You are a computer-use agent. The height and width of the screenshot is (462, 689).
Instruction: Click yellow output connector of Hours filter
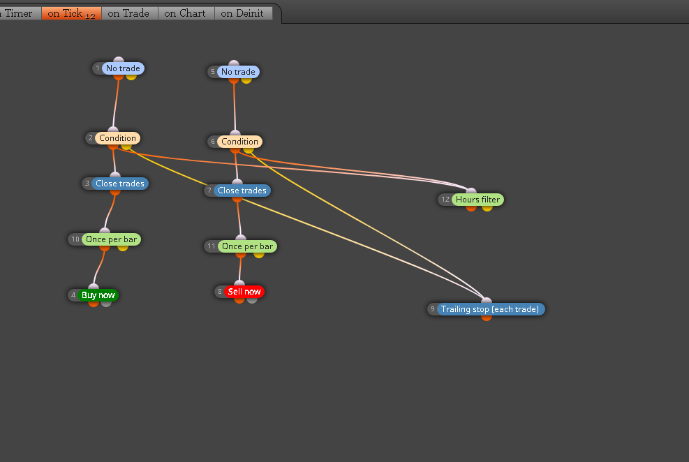click(487, 208)
